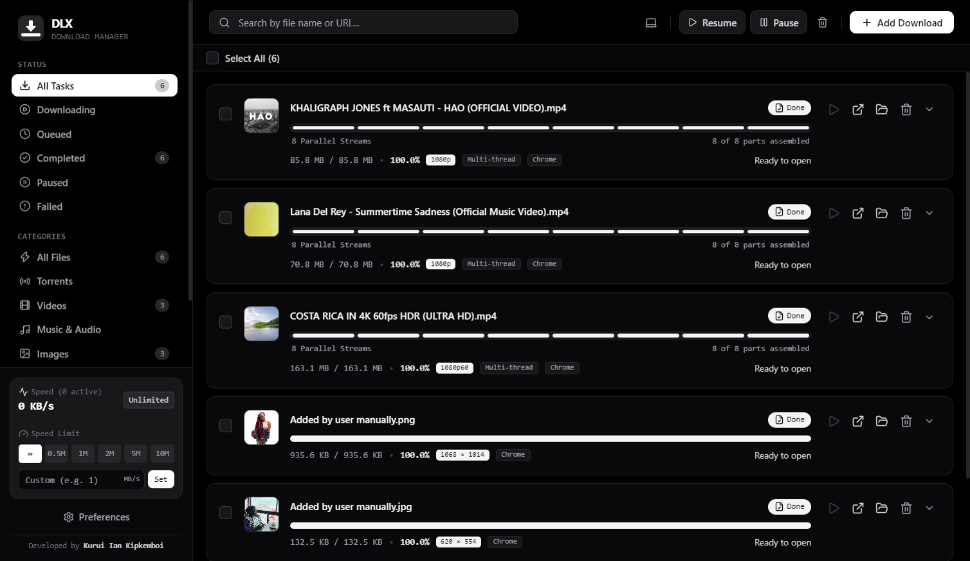Expand details for KHALIGRAPH JONES download
Image resolution: width=970 pixels, height=561 pixels.
pos(929,109)
